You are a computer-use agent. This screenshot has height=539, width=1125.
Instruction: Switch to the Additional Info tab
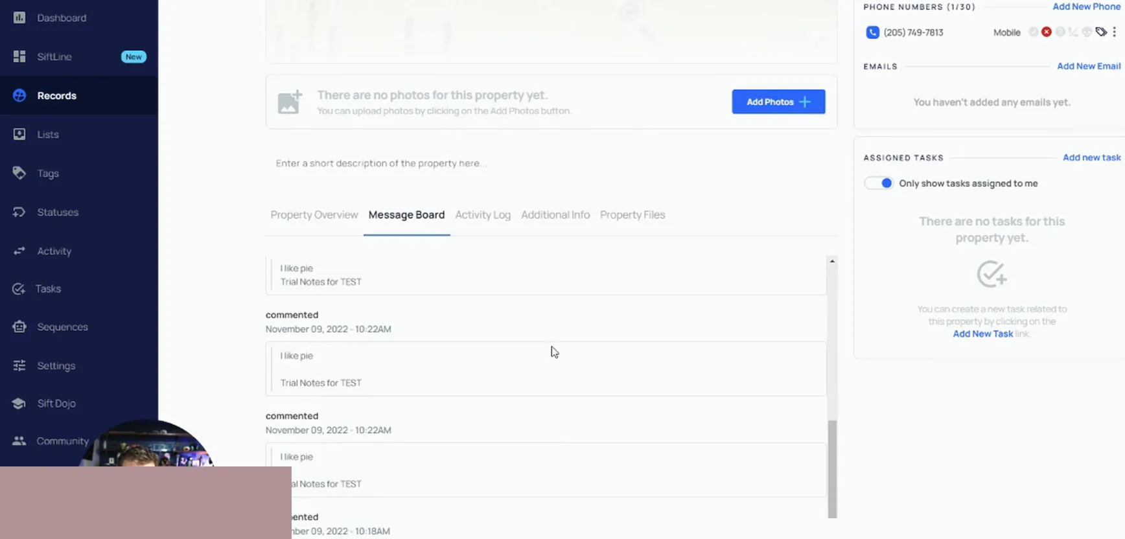pos(555,215)
